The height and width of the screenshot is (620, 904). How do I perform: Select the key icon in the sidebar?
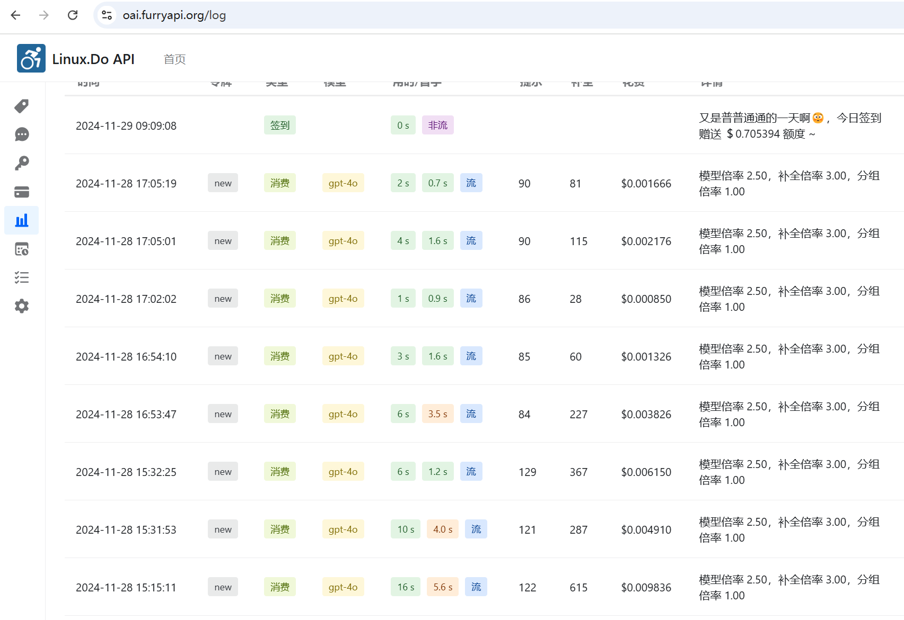click(x=22, y=163)
